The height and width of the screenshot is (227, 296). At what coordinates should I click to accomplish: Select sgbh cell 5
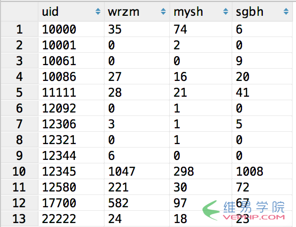[262, 124]
